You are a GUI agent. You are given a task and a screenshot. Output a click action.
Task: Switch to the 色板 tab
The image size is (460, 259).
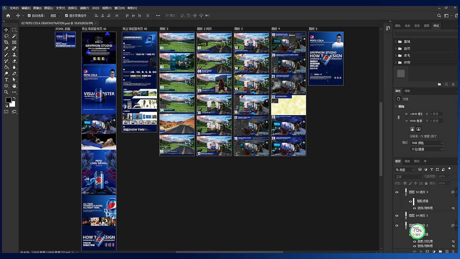pos(408,26)
